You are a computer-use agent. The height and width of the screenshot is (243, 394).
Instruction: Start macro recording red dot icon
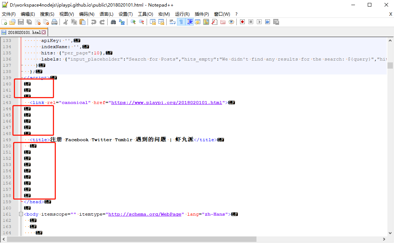pos(243,22)
